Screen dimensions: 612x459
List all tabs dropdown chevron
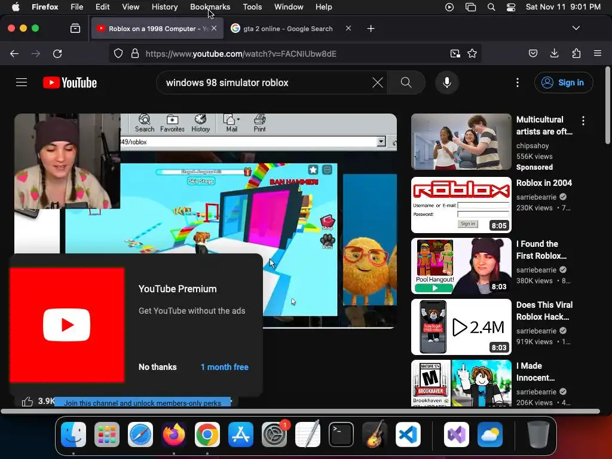pos(576,28)
